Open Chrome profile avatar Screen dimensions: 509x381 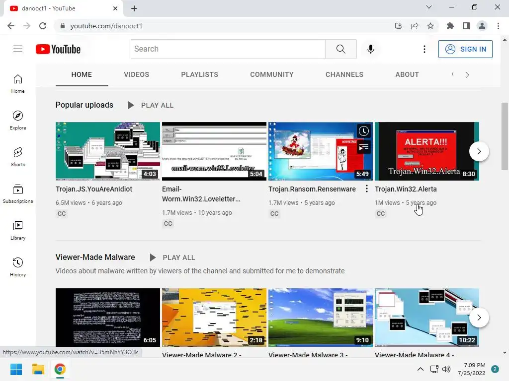(482, 26)
